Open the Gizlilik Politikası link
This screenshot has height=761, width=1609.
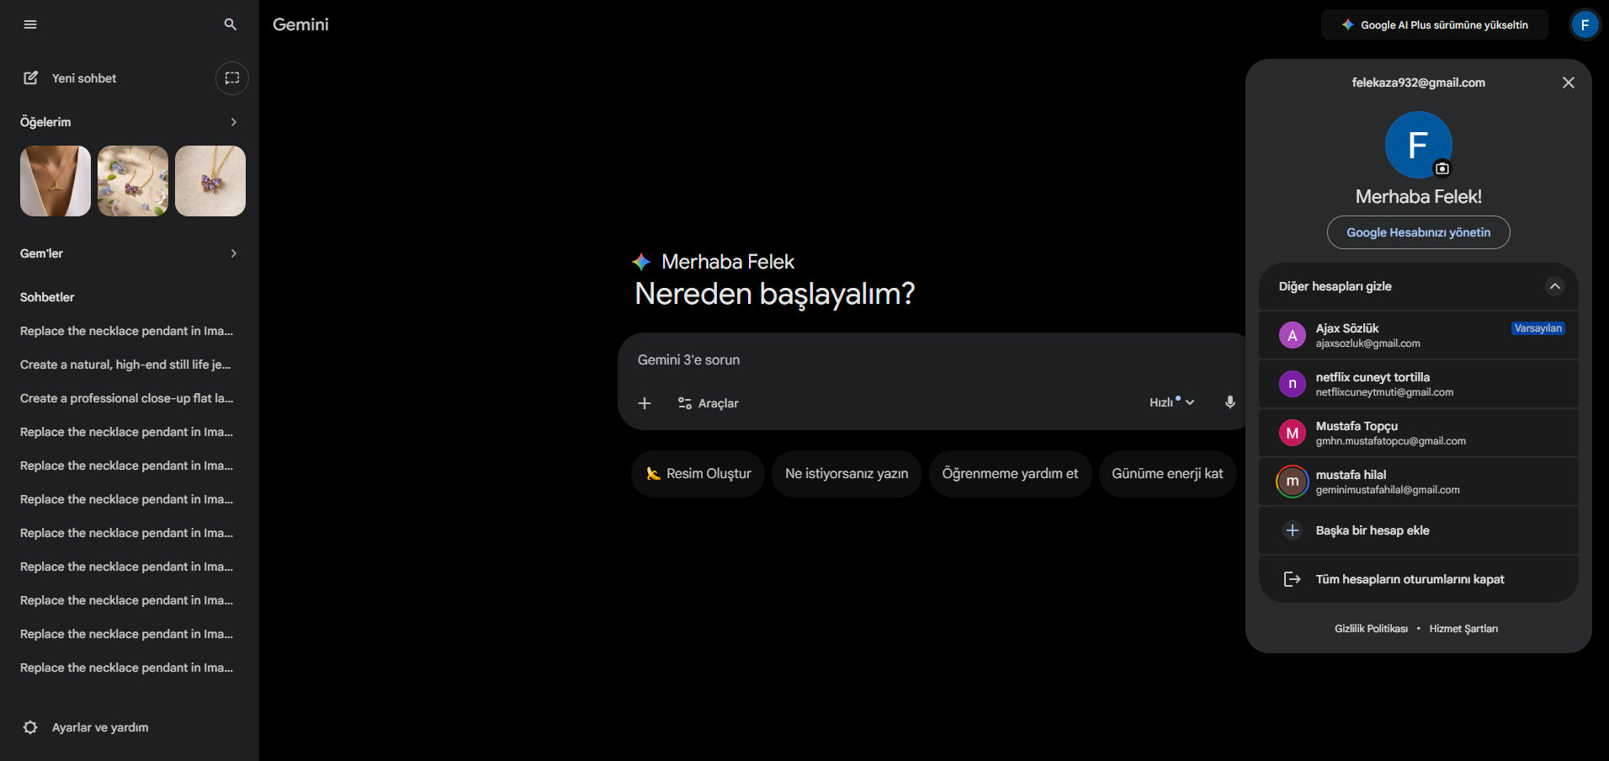click(1371, 629)
